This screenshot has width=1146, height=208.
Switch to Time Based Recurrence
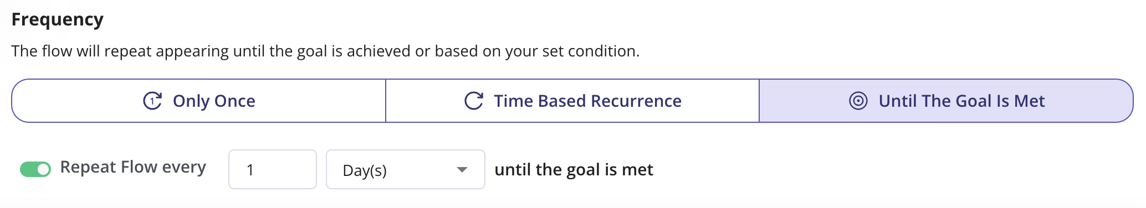[572, 101]
